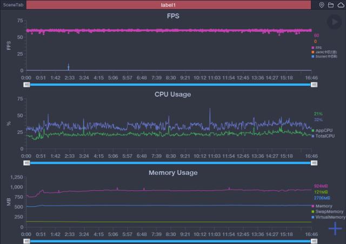Click the pink 60 FPS value

pyautogui.click(x=316, y=36)
